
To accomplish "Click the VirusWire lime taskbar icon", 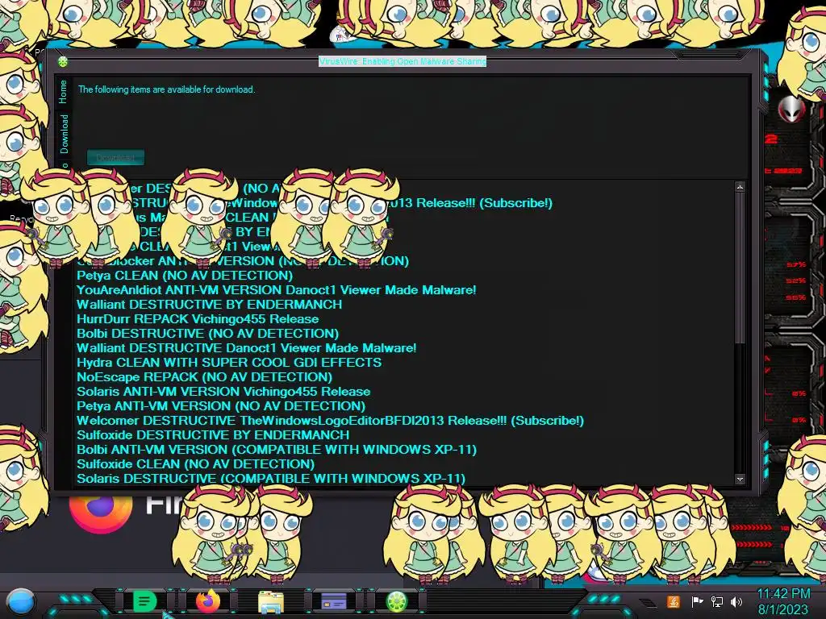I will (397, 601).
